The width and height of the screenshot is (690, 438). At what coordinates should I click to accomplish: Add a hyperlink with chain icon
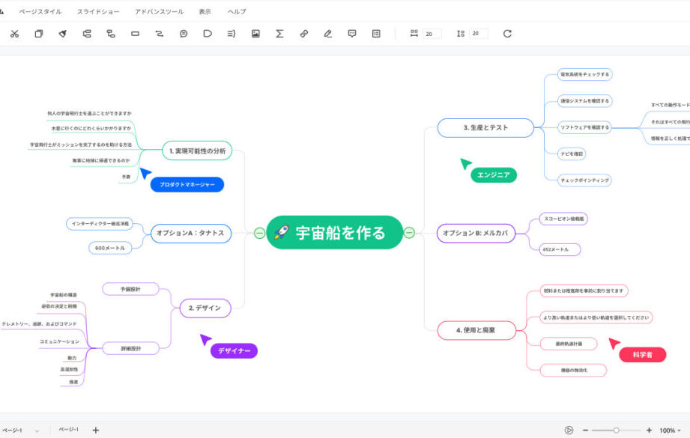303,34
